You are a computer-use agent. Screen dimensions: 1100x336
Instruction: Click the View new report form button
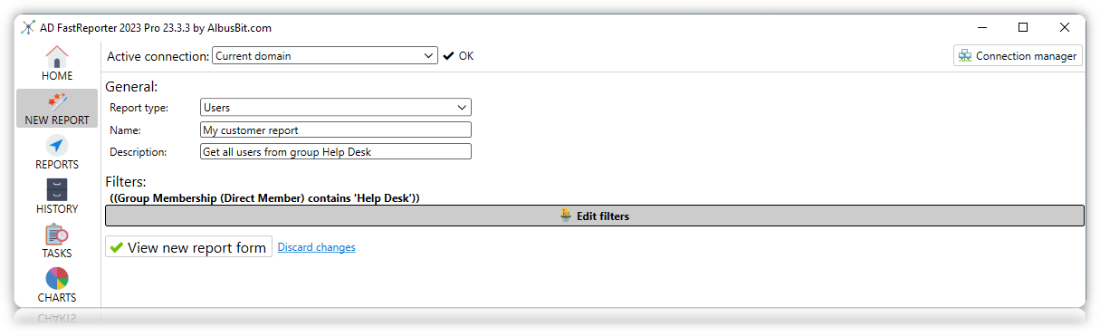pyautogui.click(x=188, y=247)
